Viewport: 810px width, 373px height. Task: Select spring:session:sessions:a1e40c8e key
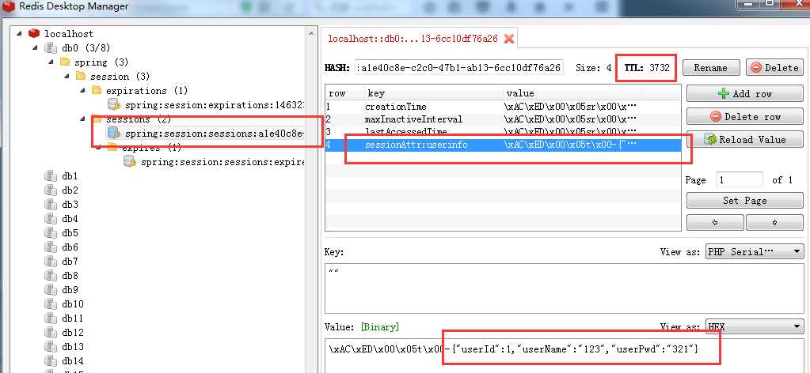point(214,133)
